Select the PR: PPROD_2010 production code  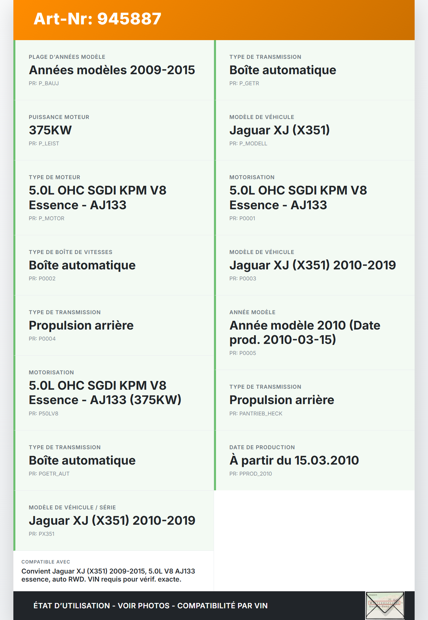coord(250,474)
